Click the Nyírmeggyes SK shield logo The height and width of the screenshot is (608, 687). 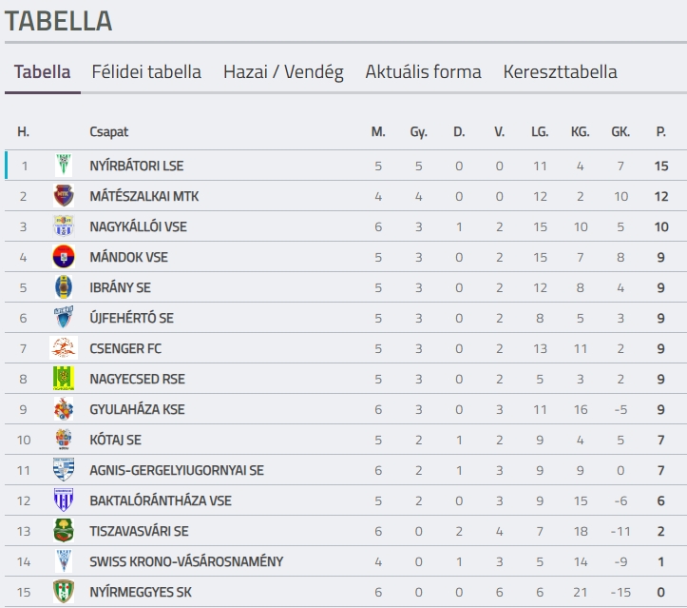(64, 592)
